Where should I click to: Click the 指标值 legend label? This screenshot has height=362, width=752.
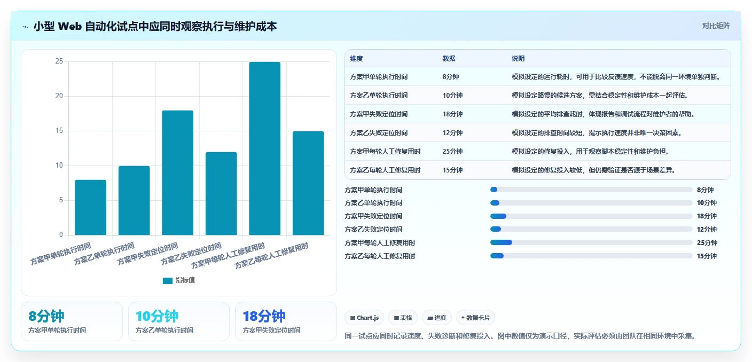[x=185, y=280]
